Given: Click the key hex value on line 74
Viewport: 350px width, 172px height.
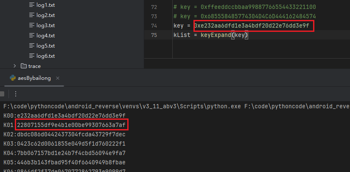Looking at the screenshot, I should point(254,26).
